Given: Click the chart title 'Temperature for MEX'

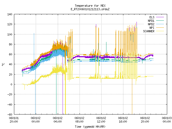Looking at the screenshot, I should (90, 6).
